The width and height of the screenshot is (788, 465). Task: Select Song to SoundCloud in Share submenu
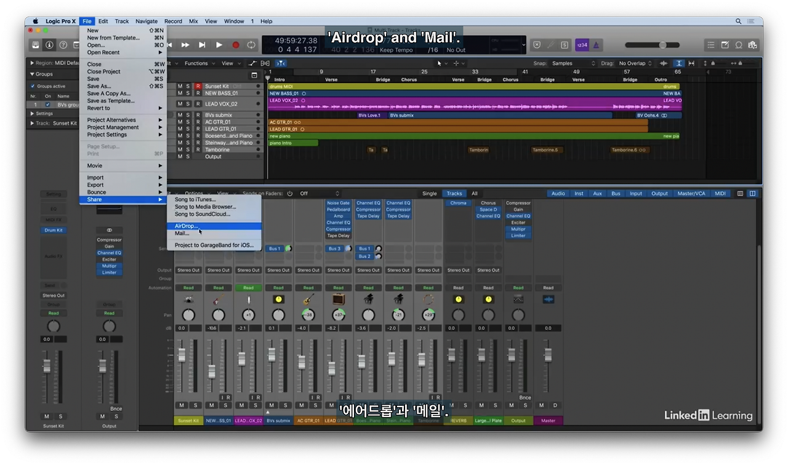tap(214, 214)
